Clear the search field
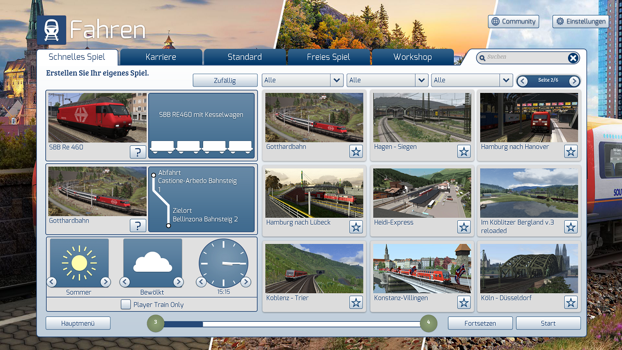This screenshot has height=350, width=622. (x=573, y=58)
